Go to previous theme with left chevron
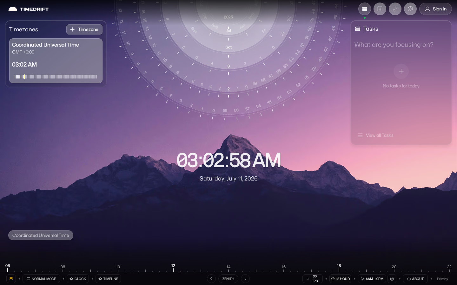 click(211, 279)
